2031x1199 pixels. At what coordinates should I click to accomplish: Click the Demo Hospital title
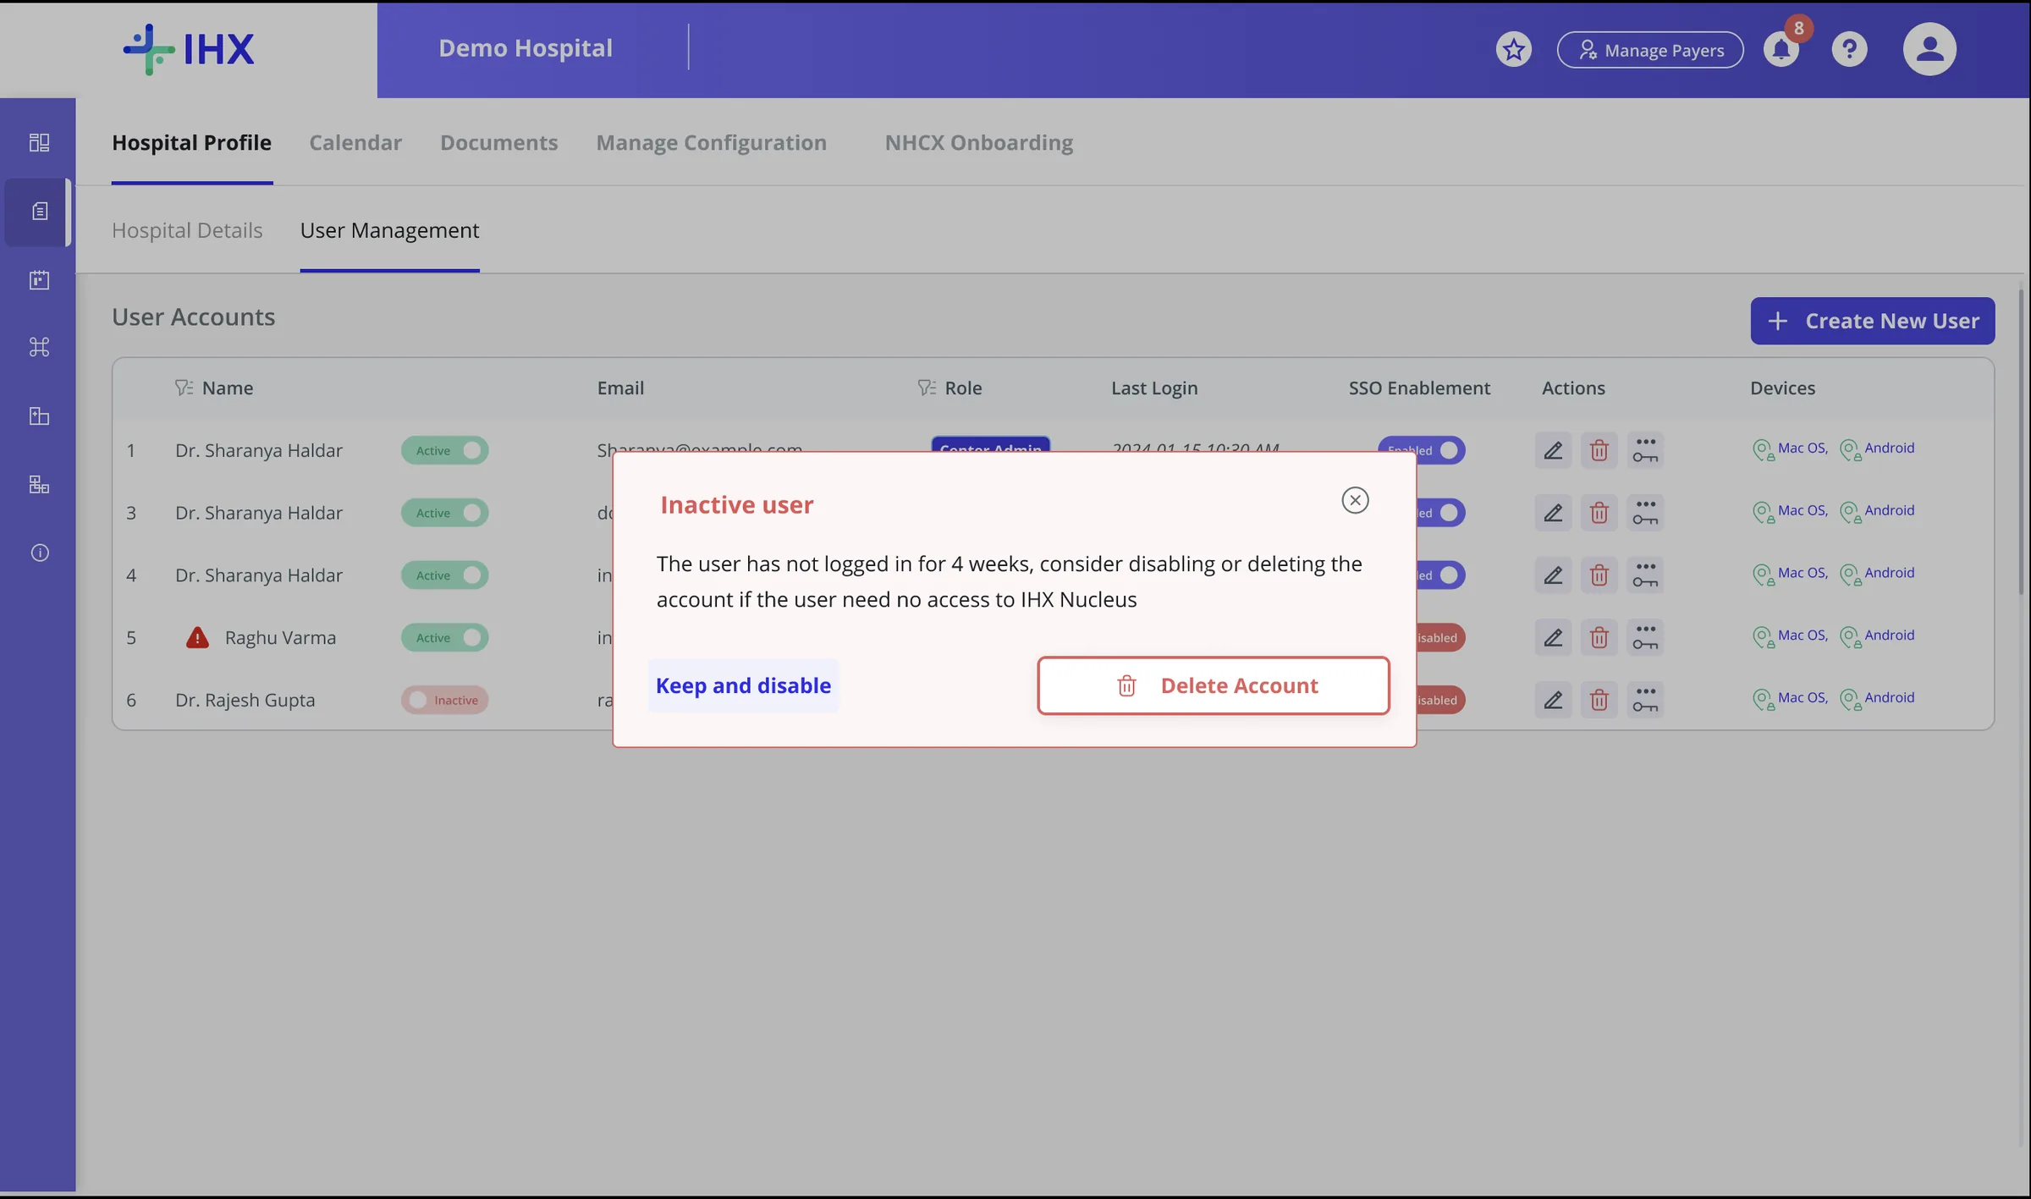pyautogui.click(x=526, y=48)
